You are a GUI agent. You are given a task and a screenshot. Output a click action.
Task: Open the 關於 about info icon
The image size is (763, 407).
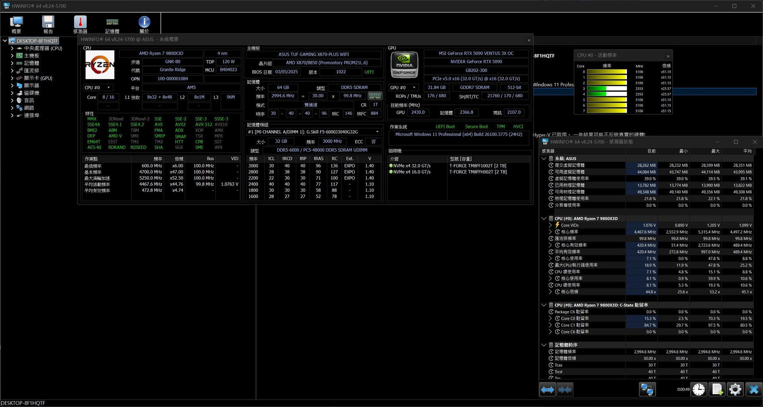pyautogui.click(x=144, y=24)
